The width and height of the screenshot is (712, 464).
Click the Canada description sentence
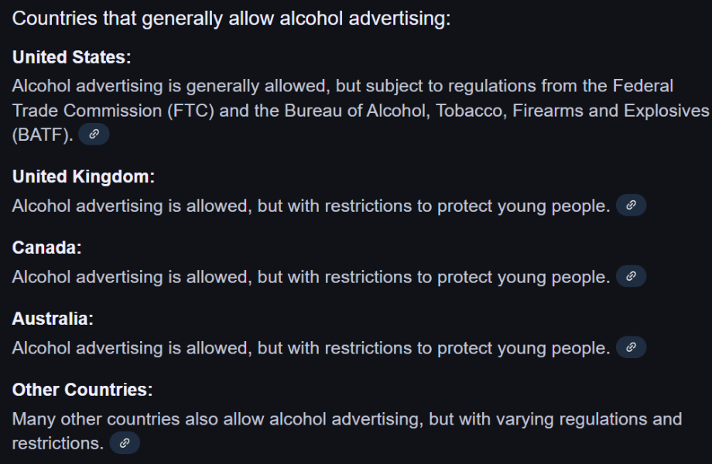pos(311,277)
